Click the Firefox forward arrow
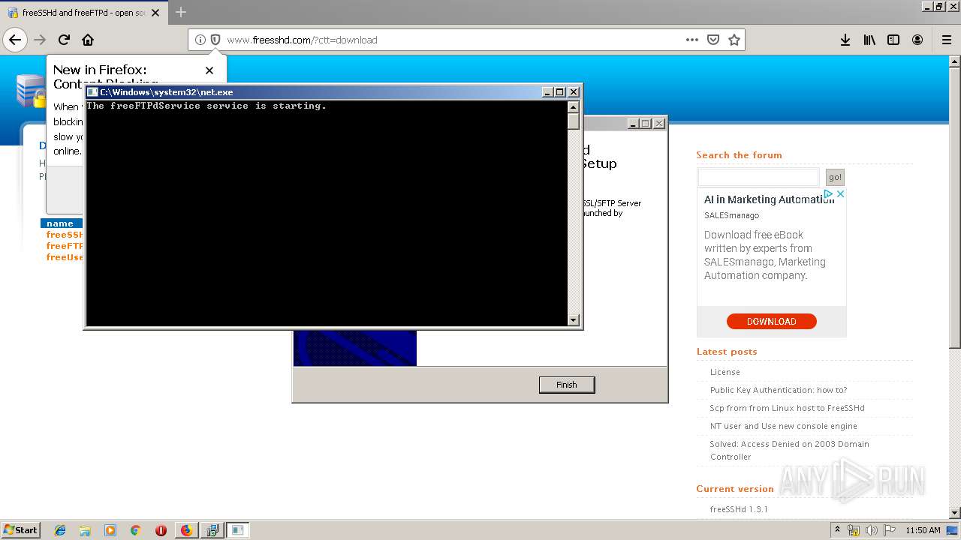This screenshot has width=961, height=540. [x=40, y=40]
